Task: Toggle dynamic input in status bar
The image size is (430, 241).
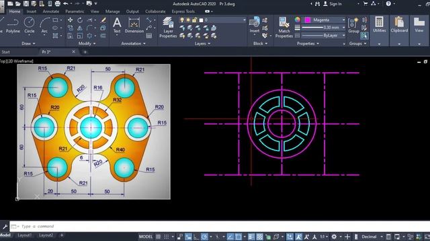Action: [188, 236]
